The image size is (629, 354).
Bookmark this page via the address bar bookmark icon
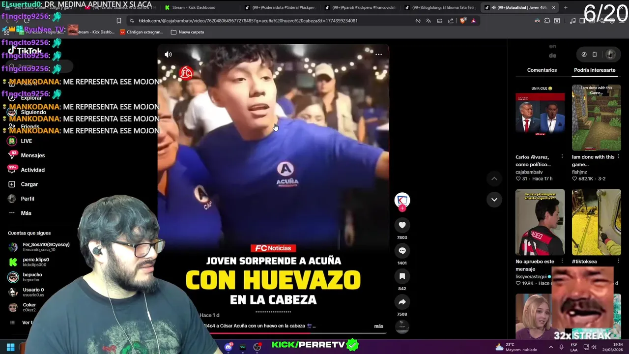(x=118, y=21)
